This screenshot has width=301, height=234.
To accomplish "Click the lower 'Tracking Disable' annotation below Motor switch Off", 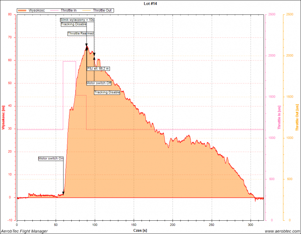I will pyautogui.click(x=107, y=92).
